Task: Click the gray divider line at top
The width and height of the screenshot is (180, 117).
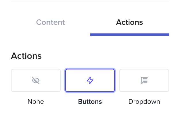Action: (x=90, y=2)
